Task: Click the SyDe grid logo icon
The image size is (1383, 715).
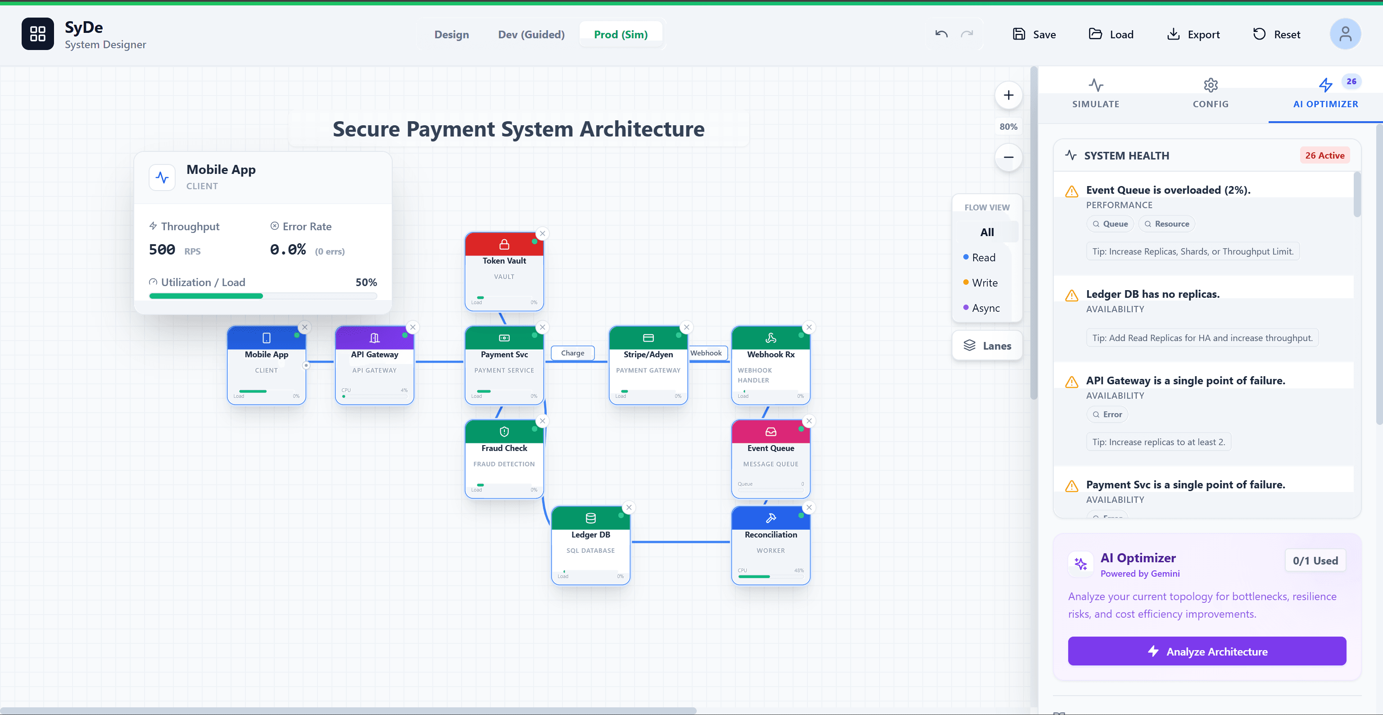Action: point(37,33)
